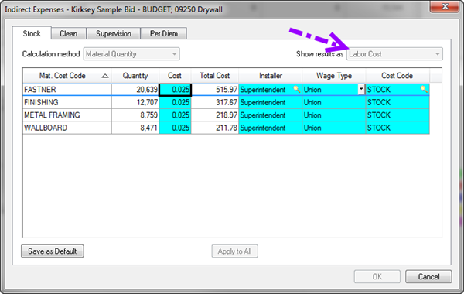The image size is (464, 294).
Task: Click the Cost column header
Action: tap(175, 76)
